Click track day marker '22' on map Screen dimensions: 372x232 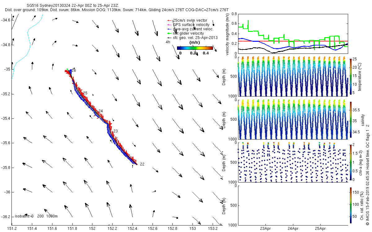tap(142, 164)
